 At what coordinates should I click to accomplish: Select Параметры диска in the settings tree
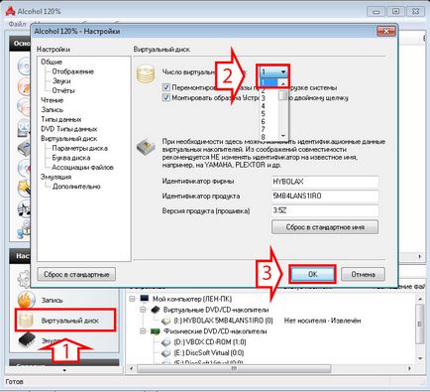(x=80, y=148)
